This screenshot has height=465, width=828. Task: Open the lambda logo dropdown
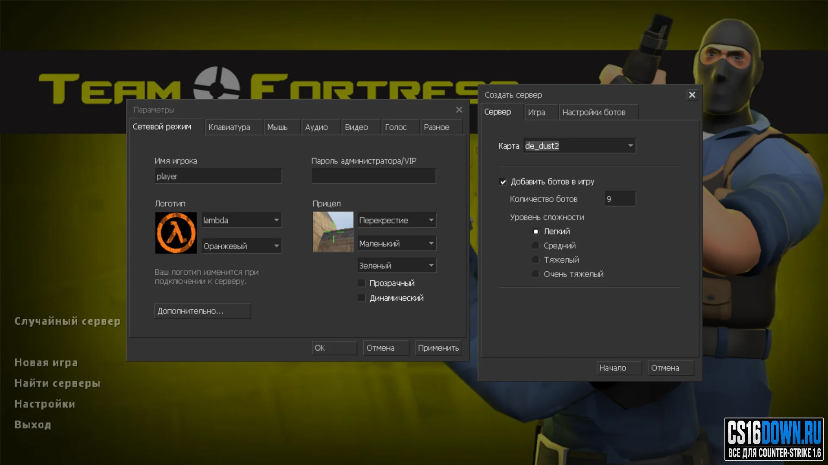242,220
